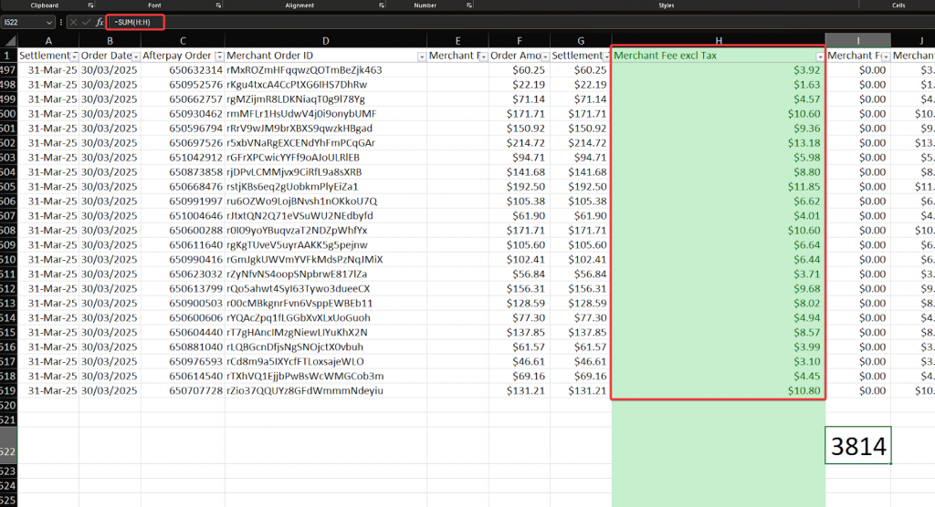The height and width of the screenshot is (507, 935).
Task: Select row 522 header
Action: (x=9, y=452)
